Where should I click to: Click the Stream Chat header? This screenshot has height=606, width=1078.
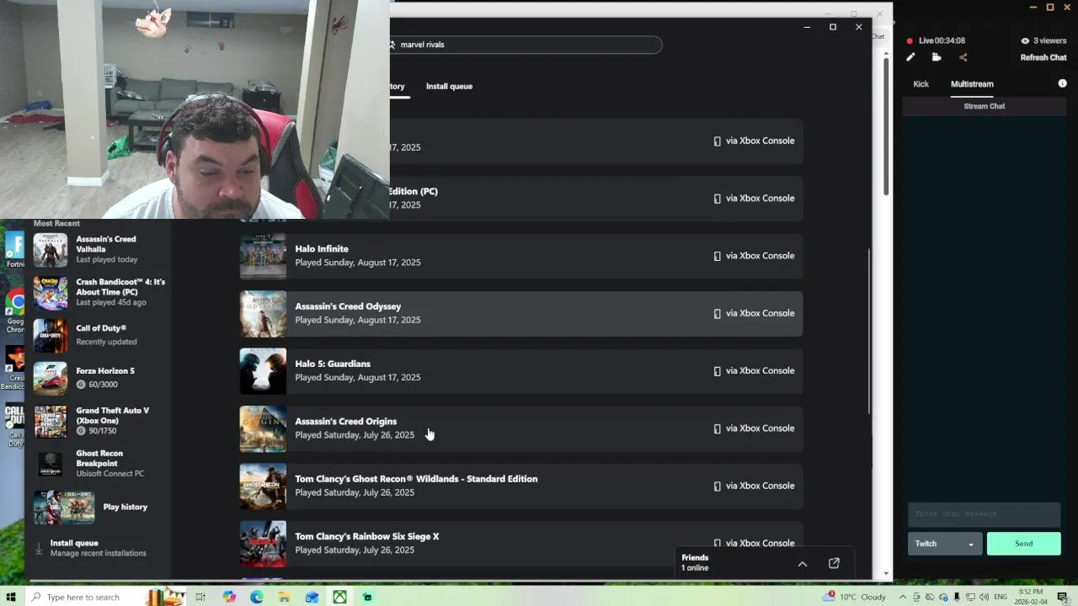tap(985, 106)
